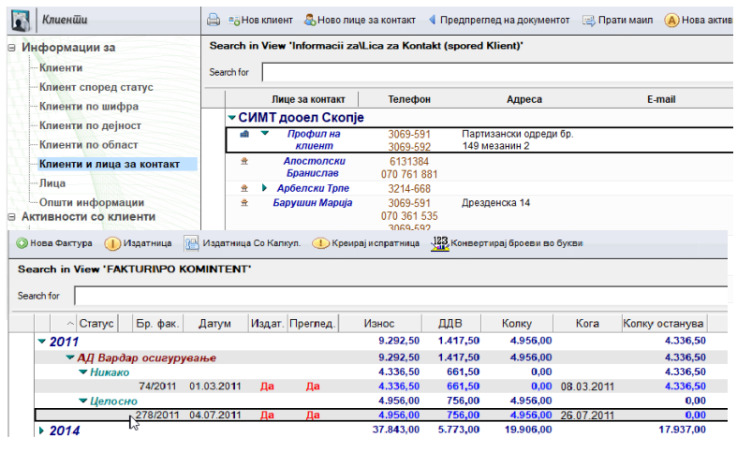Collapse the Целосно status group
The width and height of the screenshot is (737, 452).
point(83,401)
